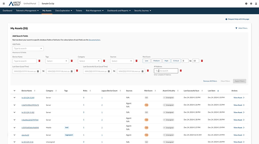Open the Tags select dropdown
This screenshot has width=259, height=144.
pos(57,61)
